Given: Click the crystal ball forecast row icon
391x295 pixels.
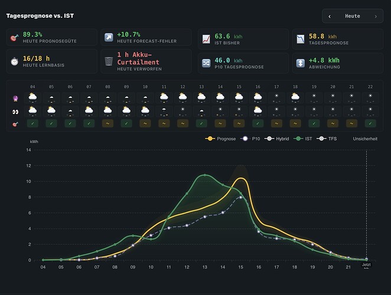Looking at the screenshot, I should pos(15,99).
